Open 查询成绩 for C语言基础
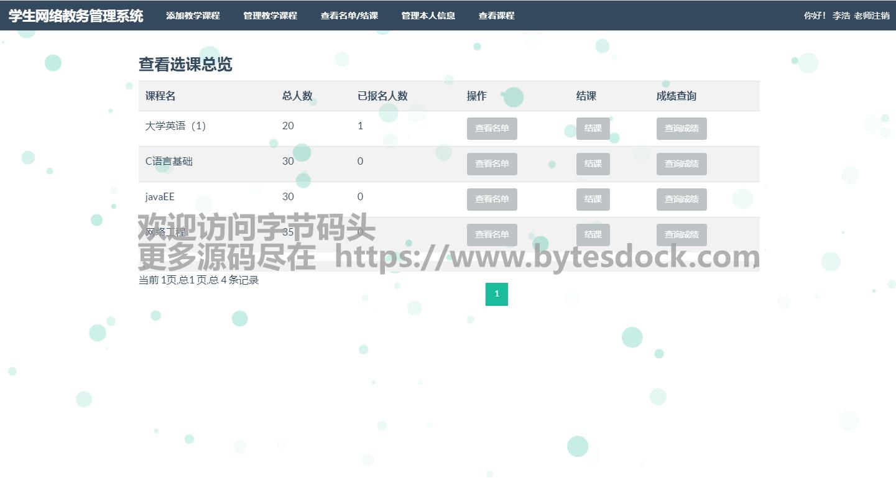The width and height of the screenshot is (896, 483). coord(681,164)
